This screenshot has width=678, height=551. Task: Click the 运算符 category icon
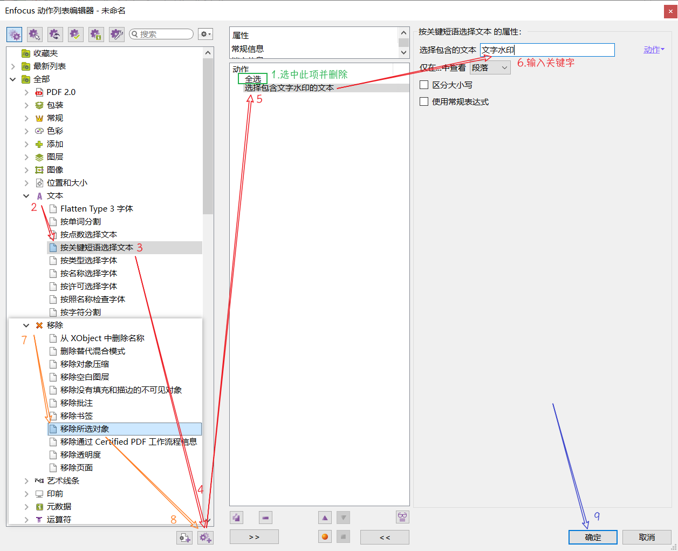[39, 520]
